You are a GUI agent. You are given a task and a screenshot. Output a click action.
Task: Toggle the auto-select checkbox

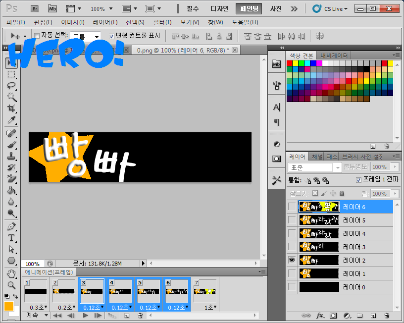click(x=37, y=36)
